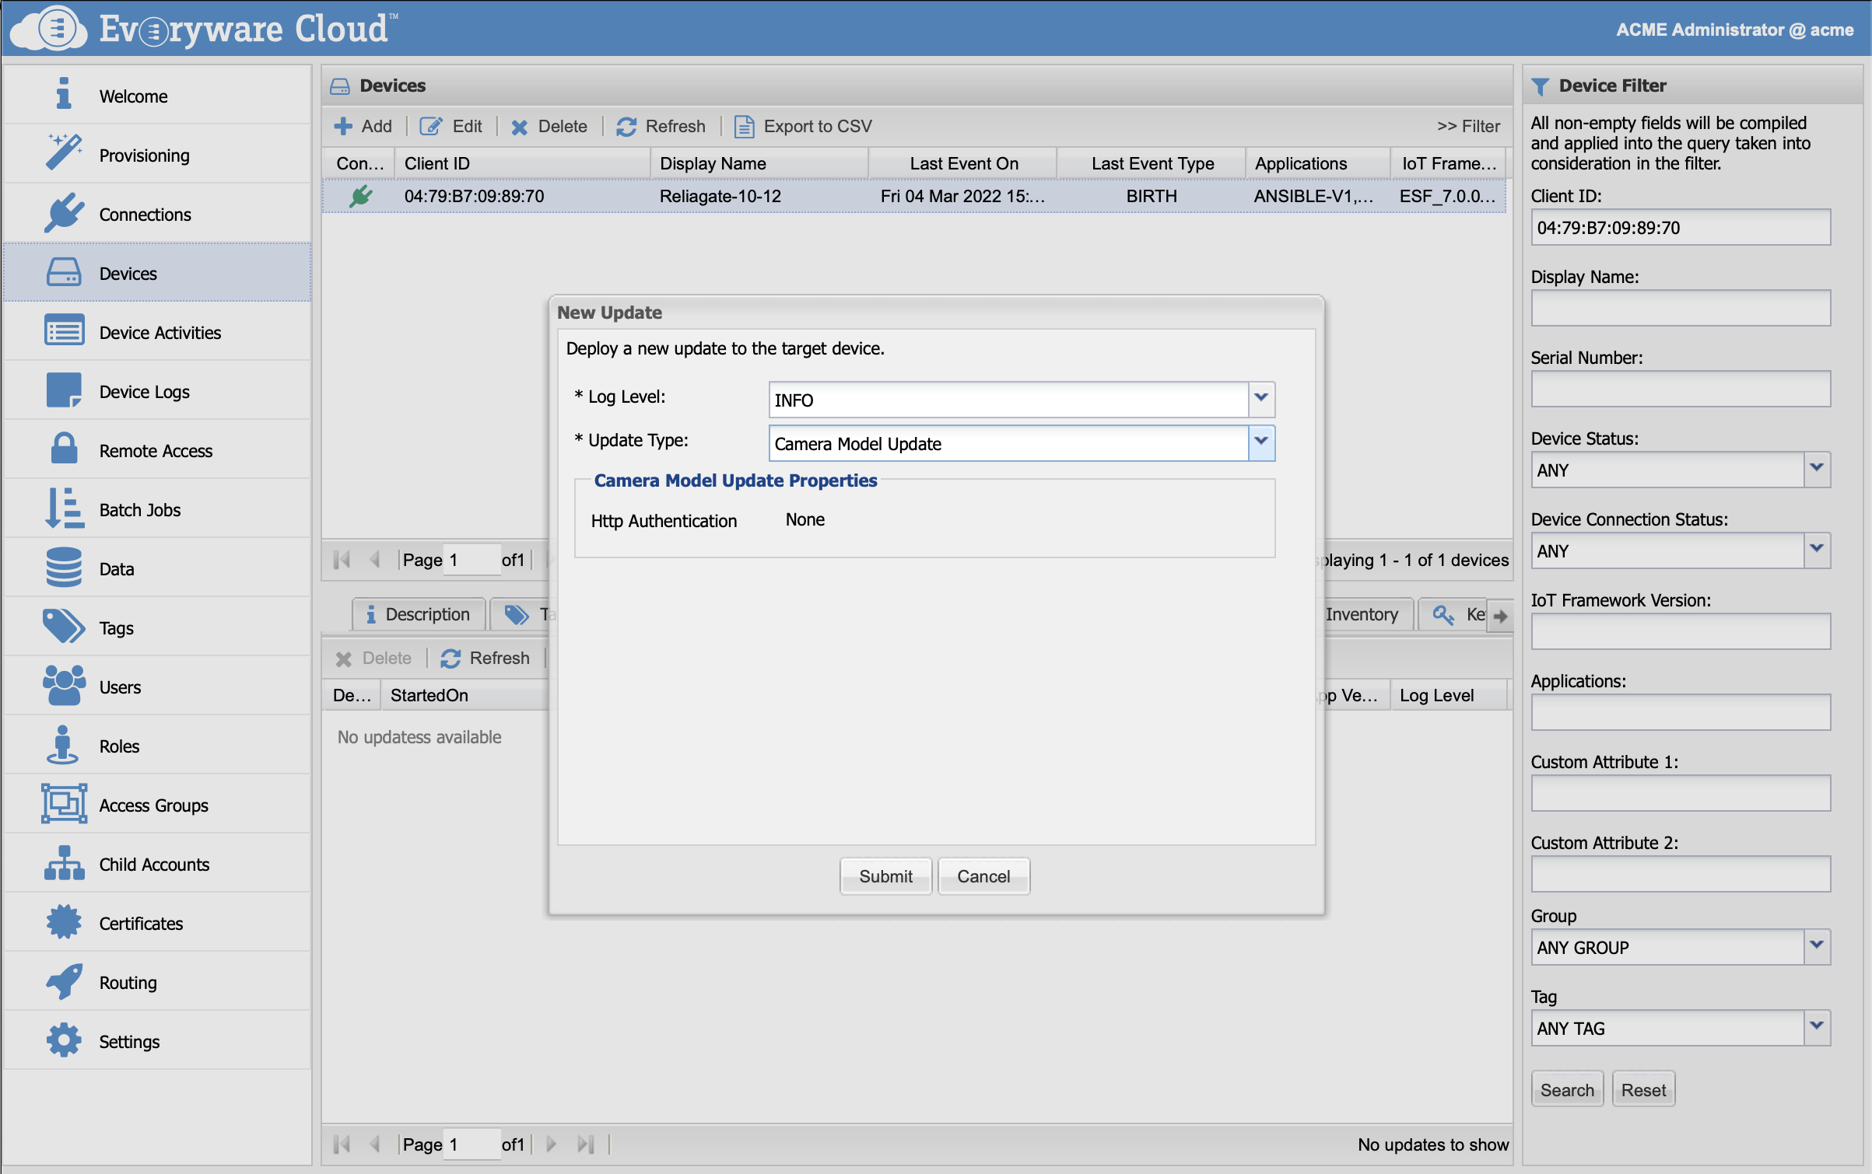
Task: Click into Display Name filter field
Action: [1680, 309]
